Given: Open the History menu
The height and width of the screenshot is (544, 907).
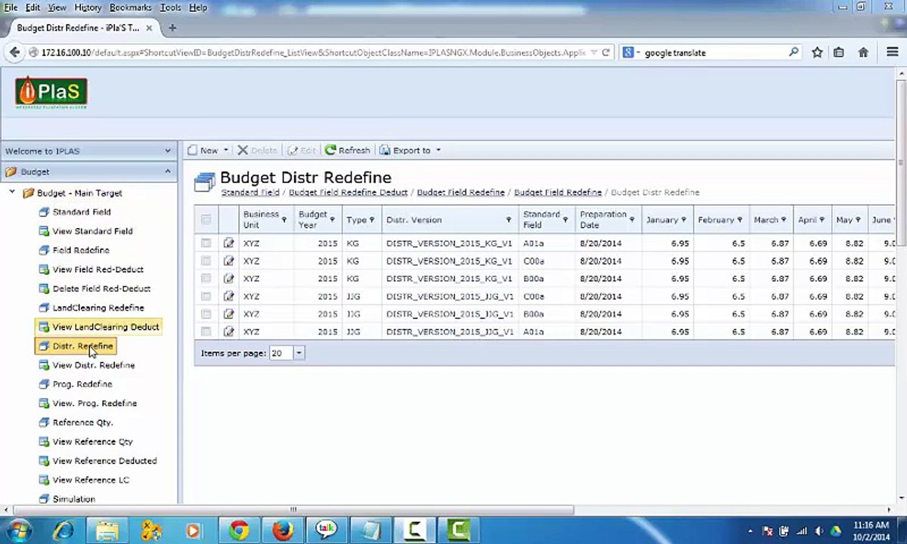Looking at the screenshot, I should pos(88,7).
